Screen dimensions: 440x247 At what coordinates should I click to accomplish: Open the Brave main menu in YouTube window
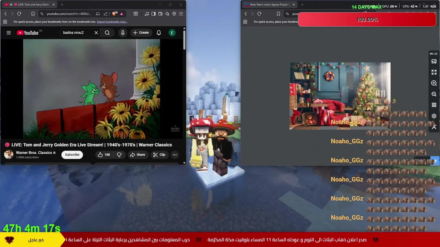pos(181,14)
